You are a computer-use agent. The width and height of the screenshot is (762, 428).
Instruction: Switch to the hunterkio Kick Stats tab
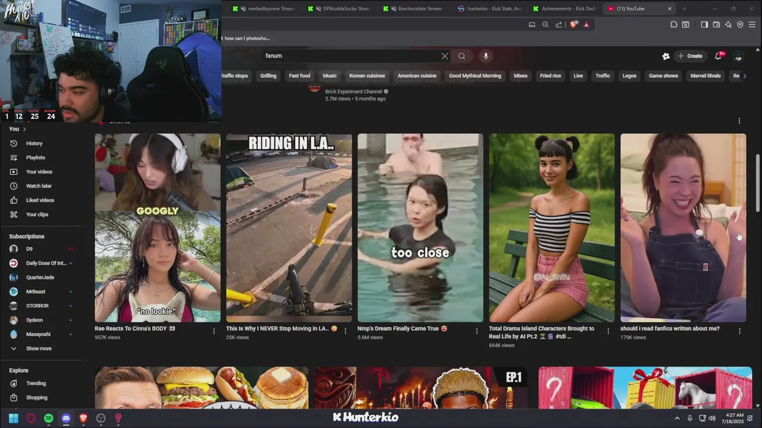tap(490, 9)
